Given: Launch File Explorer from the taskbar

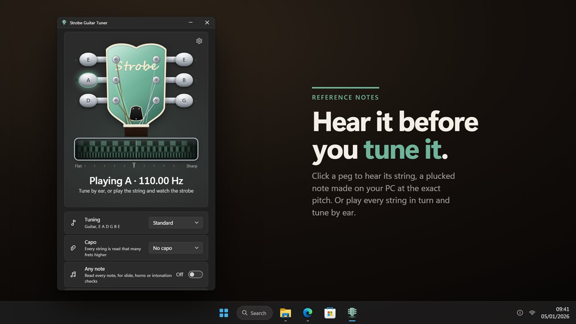Looking at the screenshot, I should coord(285,313).
